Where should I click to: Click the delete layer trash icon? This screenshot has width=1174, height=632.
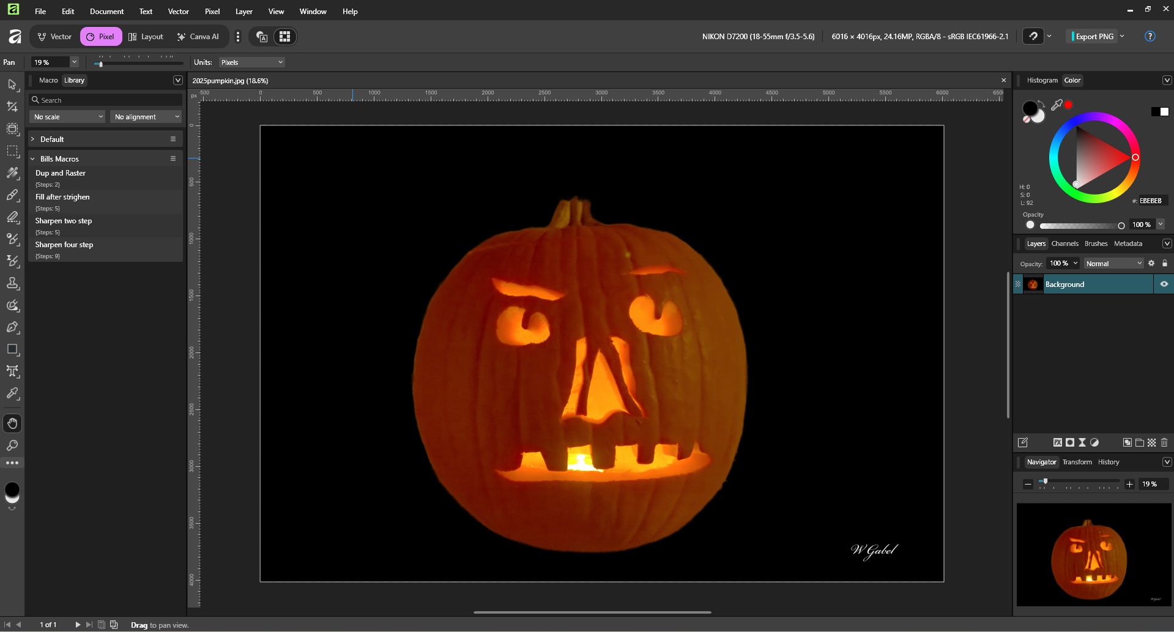click(1164, 442)
